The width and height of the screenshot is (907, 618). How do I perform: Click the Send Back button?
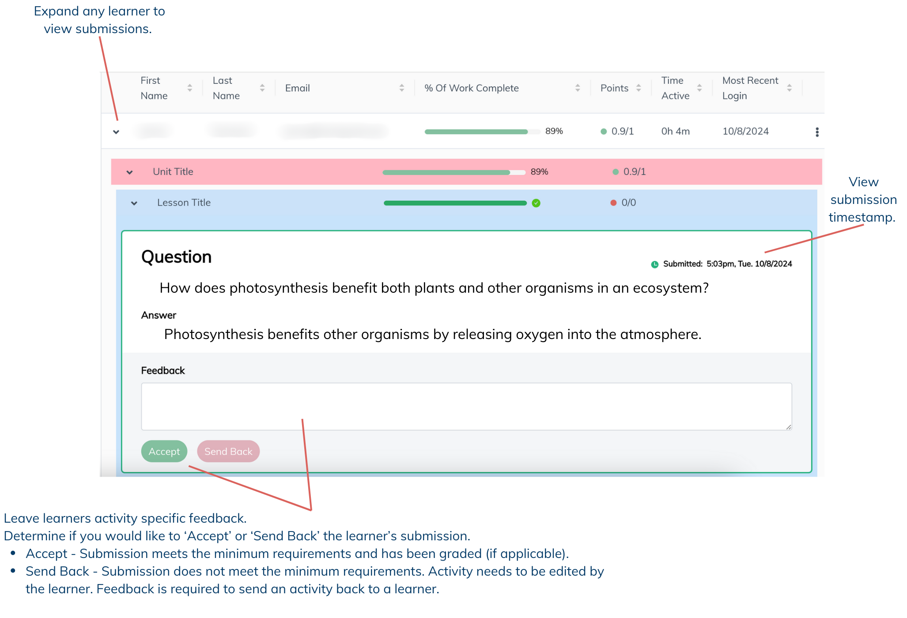228,451
